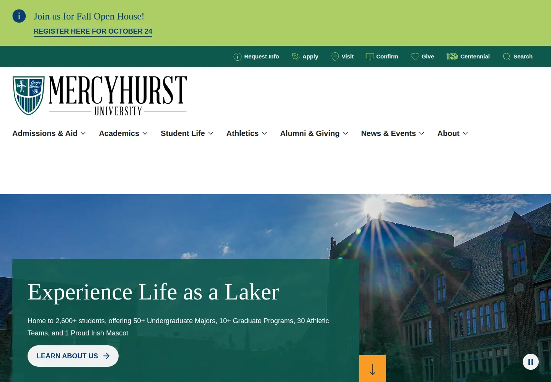Screen dimensions: 551x382
Task: Expand the Admissions & Aid chevron
Action: (x=83, y=133)
